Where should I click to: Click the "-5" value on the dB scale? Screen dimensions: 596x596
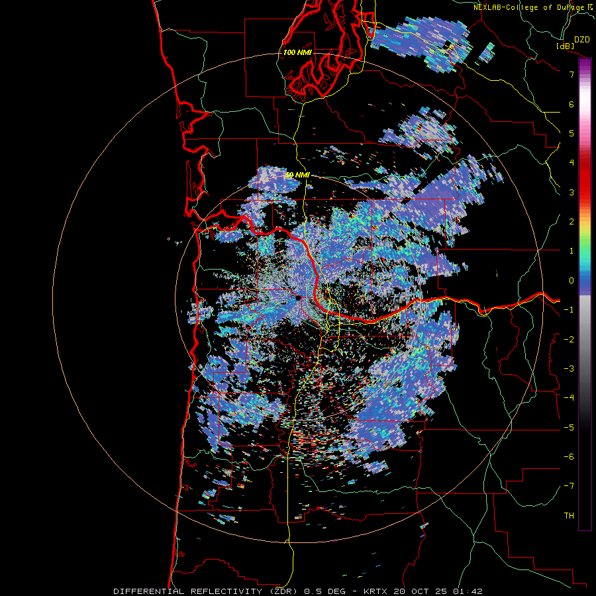pos(569,428)
